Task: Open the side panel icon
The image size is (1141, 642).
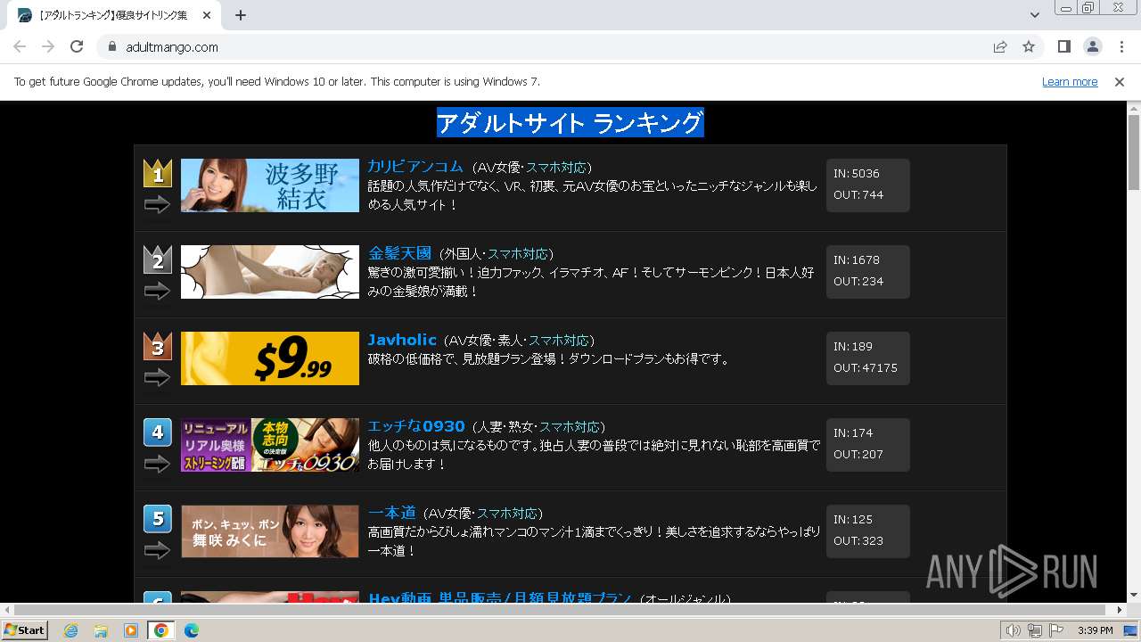Action: point(1064,47)
